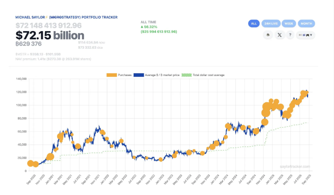
Task: Click the question mark help icon
Action: tap(290, 35)
